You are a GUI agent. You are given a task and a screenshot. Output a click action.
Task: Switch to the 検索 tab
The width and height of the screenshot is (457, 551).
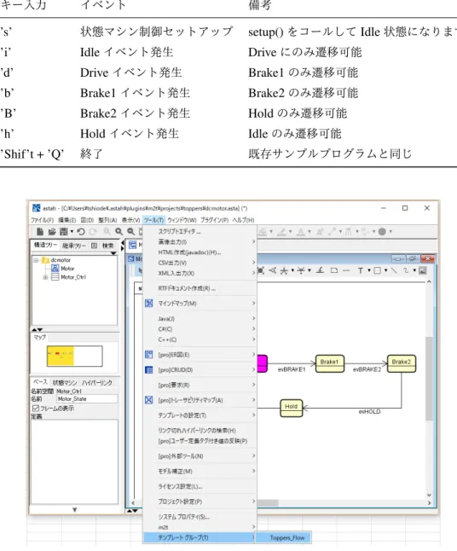108,246
